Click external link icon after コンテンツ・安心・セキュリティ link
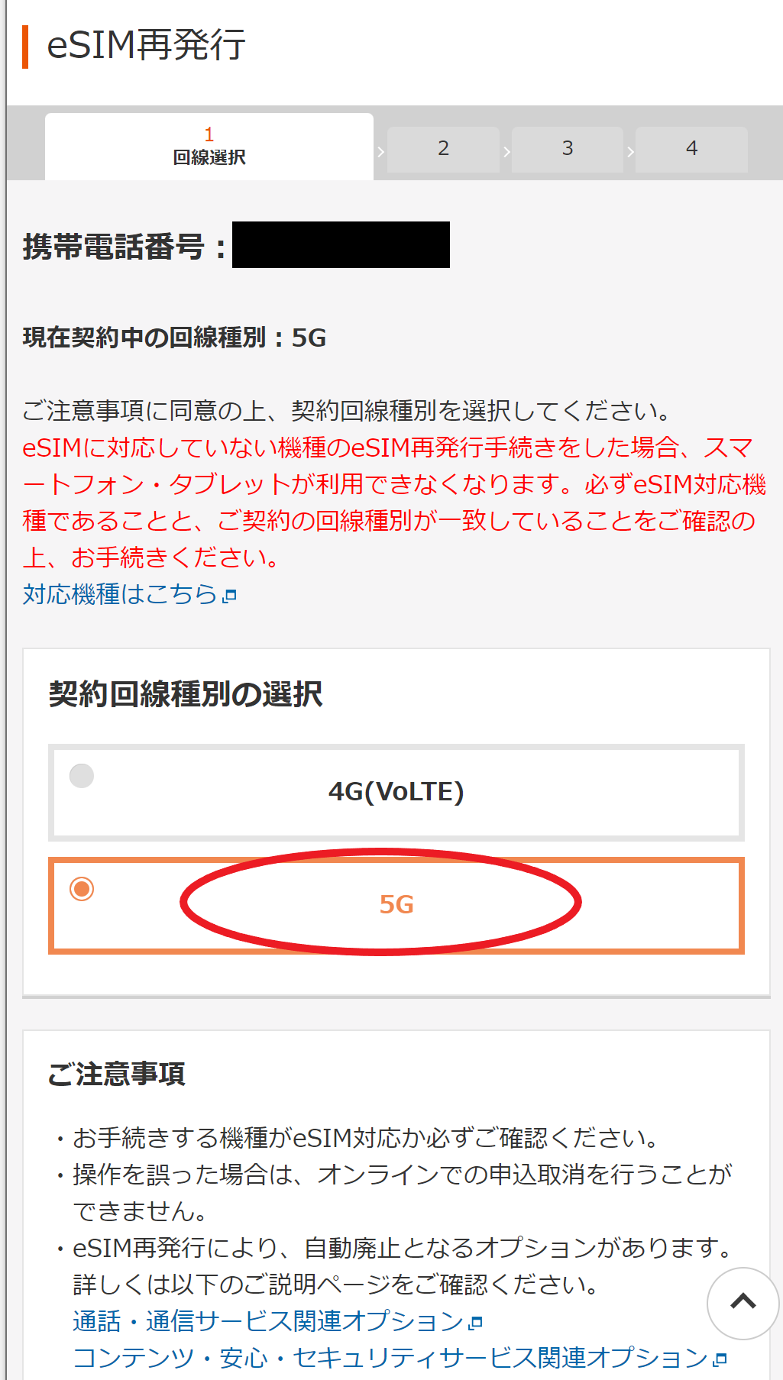The image size is (783, 1380). [720, 1359]
